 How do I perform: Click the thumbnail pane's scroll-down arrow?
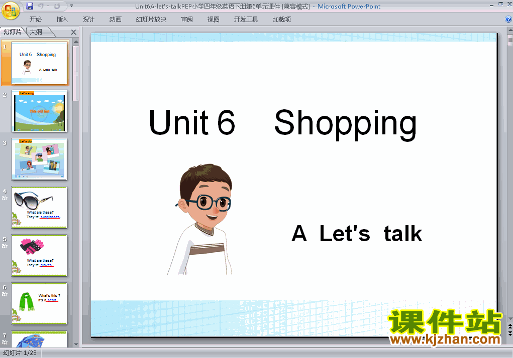tap(76, 344)
